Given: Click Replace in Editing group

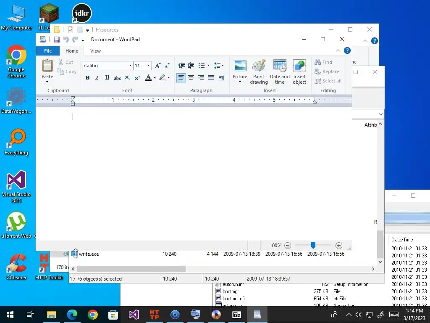Looking at the screenshot, I should tap(327, 71).
